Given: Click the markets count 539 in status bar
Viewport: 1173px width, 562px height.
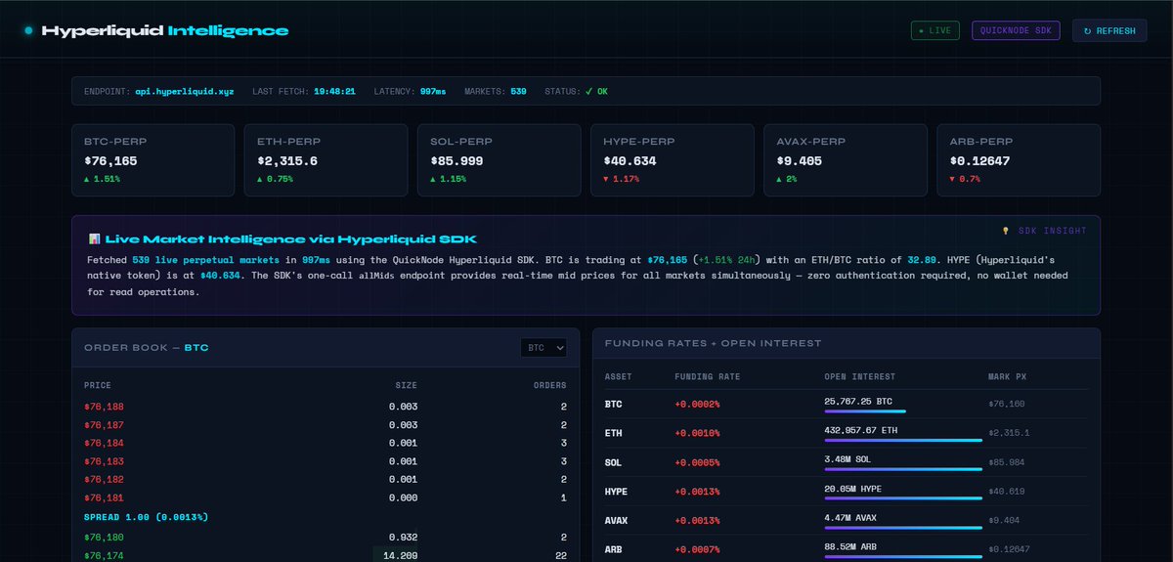Looking at the screenshot, I should [x=518, y=91].
